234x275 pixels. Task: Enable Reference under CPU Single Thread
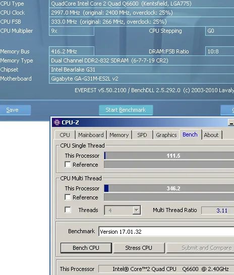pyautogui.click(x=68, y=165)
